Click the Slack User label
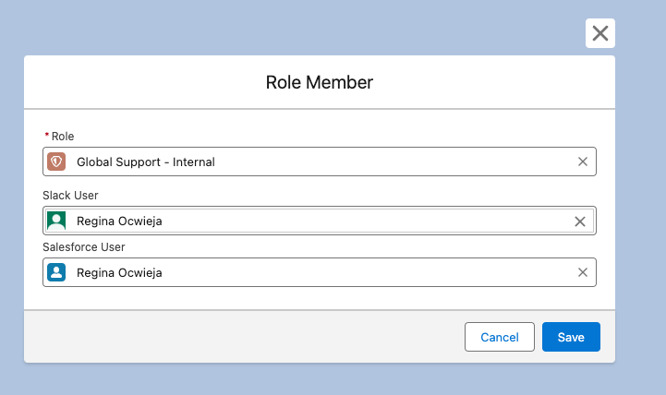 70,195
